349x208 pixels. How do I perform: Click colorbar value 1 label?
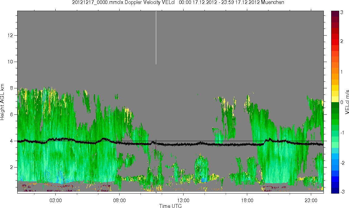(342, 72)
